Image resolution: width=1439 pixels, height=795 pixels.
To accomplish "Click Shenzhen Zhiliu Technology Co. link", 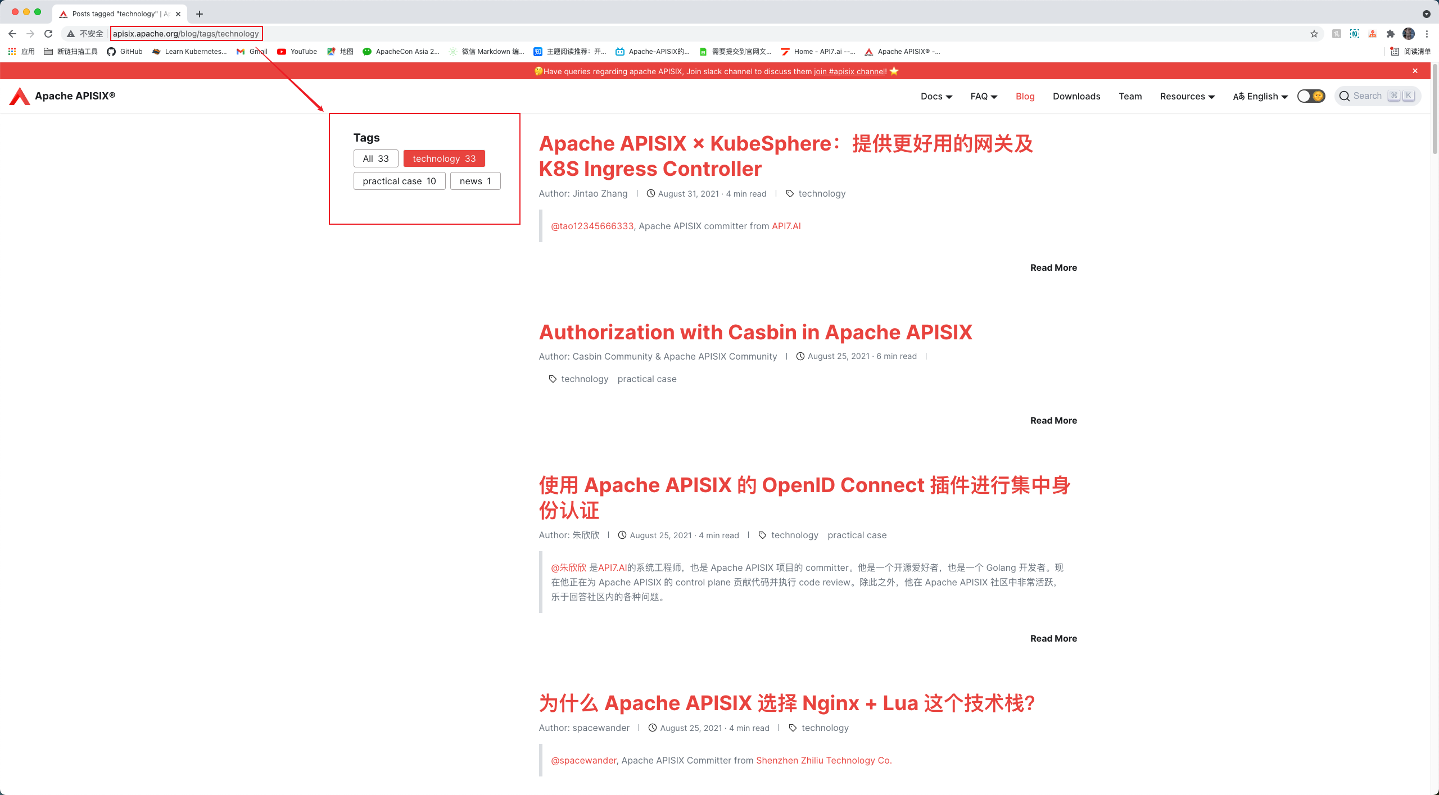I will tap(823, 760).
